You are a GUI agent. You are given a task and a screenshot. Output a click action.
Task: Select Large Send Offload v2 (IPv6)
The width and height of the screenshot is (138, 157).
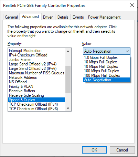pyautogui.click(x=37, y=69)
